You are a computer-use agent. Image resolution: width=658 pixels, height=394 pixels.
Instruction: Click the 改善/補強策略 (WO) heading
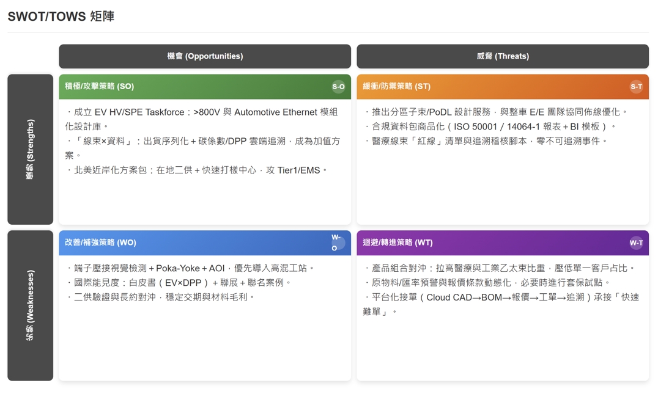[101, 243]
